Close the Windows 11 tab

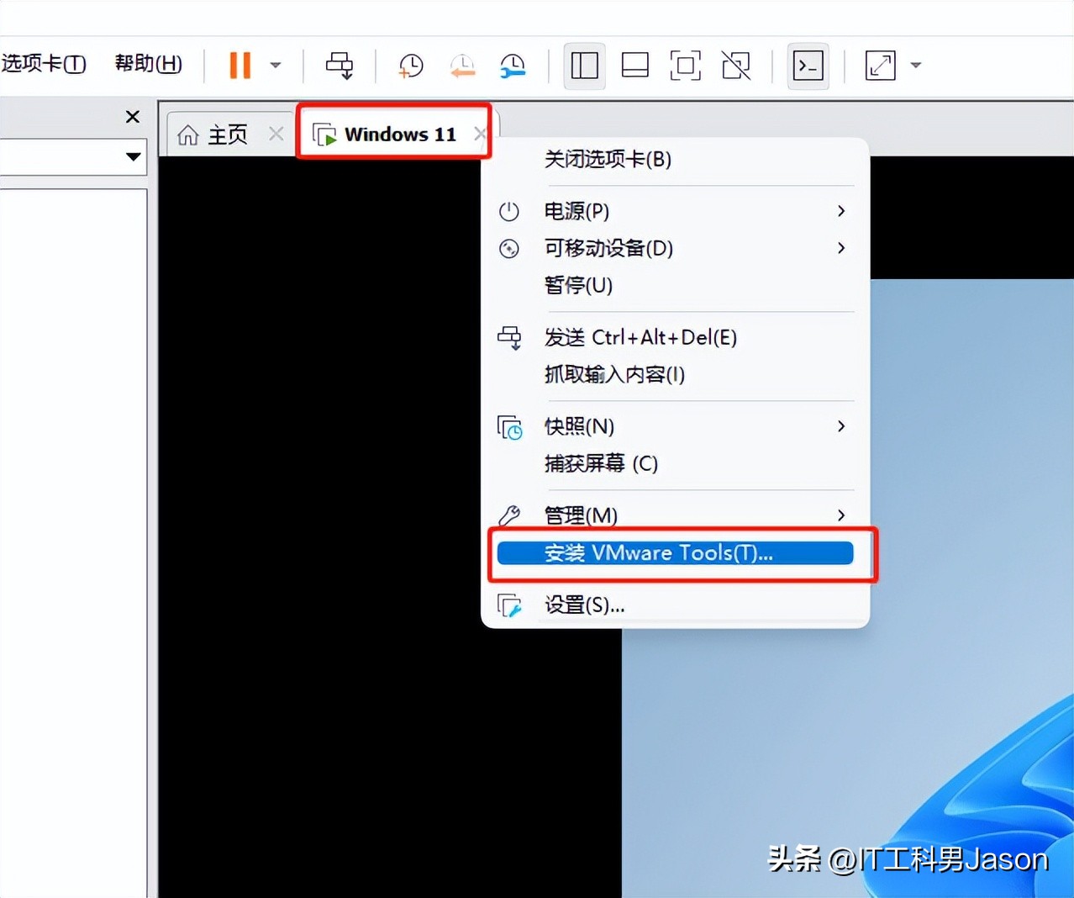point(480,134)
